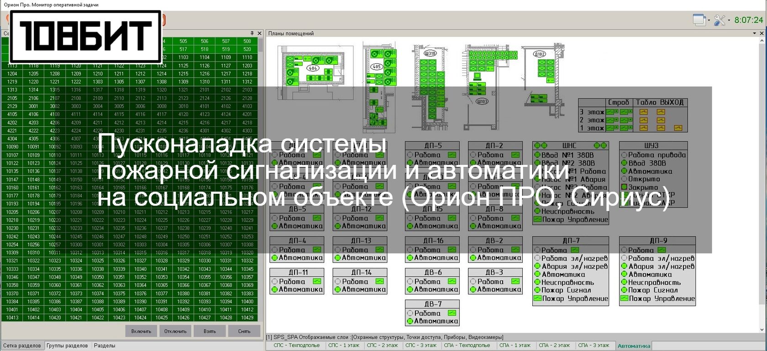The width and height of the screenshot is (767, 351).
Task: Click the relay icon next to ДВ-6 Работа
Action: [452, 282]
